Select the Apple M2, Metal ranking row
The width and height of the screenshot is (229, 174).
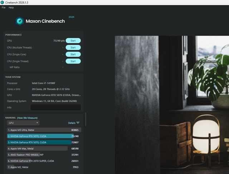[x=44, y=167]
